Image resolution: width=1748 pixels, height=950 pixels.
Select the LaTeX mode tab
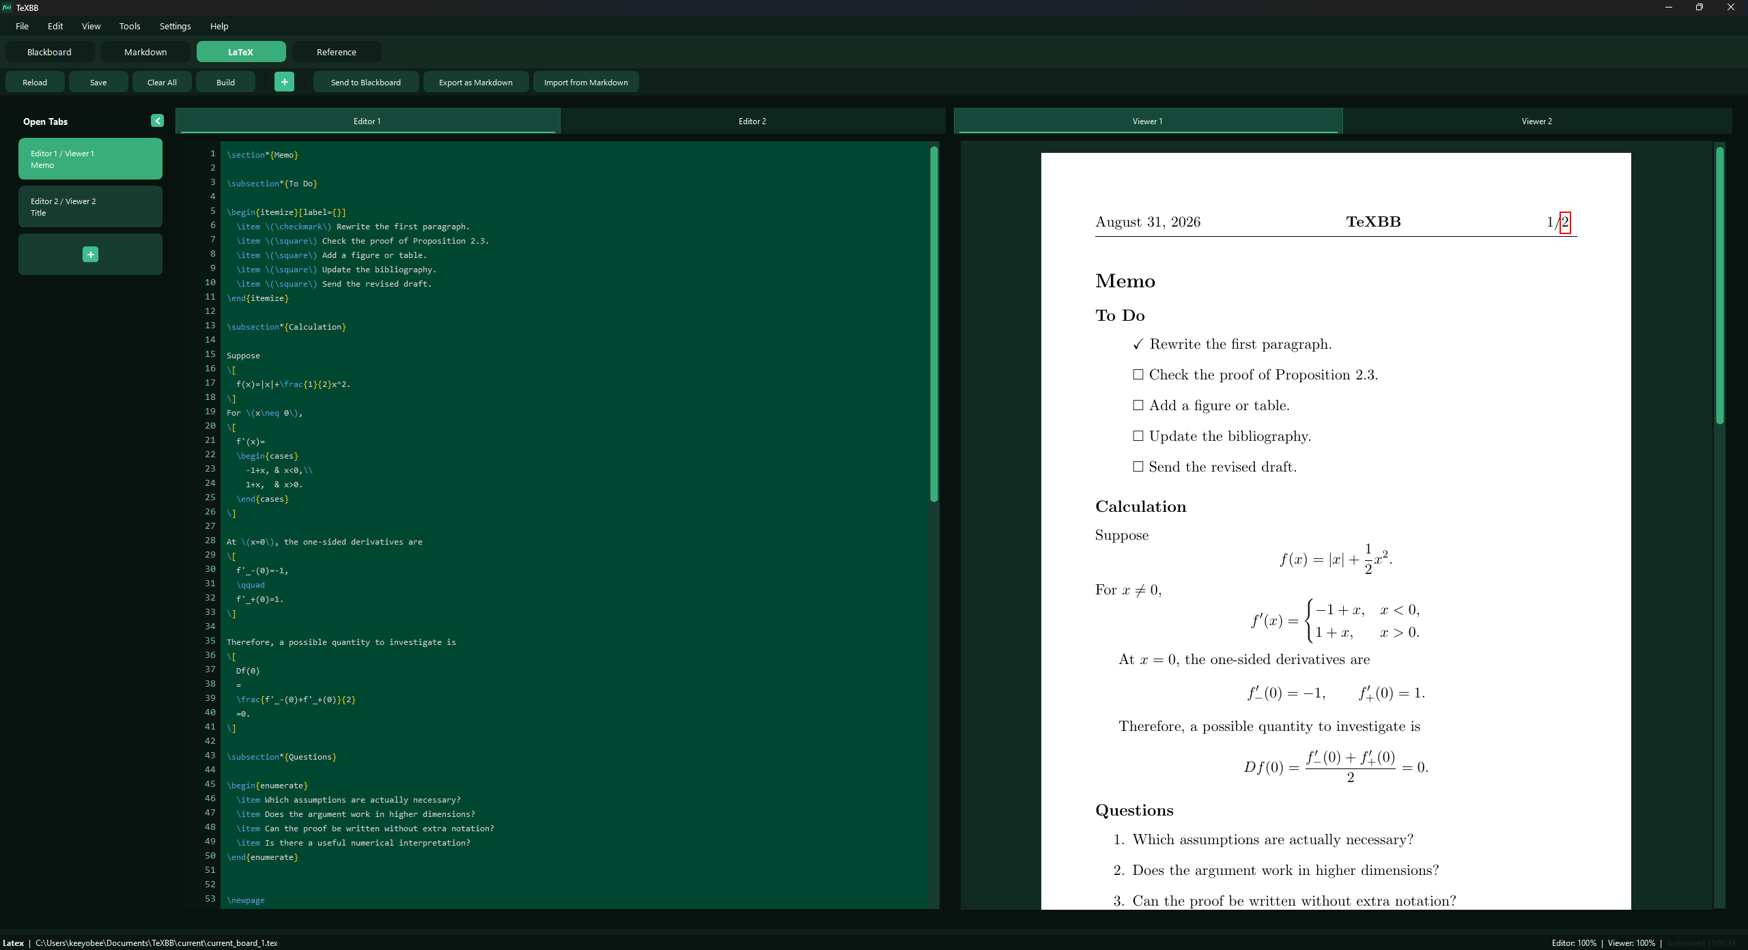coord(240,52)
